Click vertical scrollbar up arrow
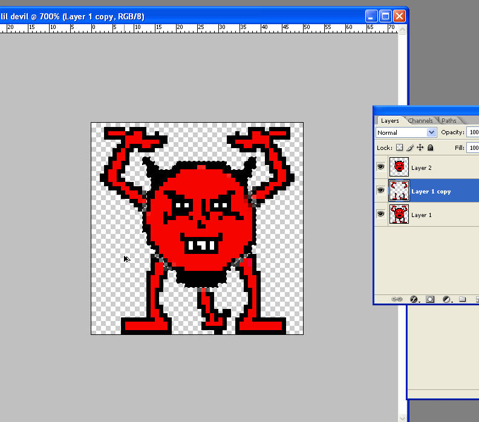Viewport: 479px width, 422px height. click(x=402, y=30)
